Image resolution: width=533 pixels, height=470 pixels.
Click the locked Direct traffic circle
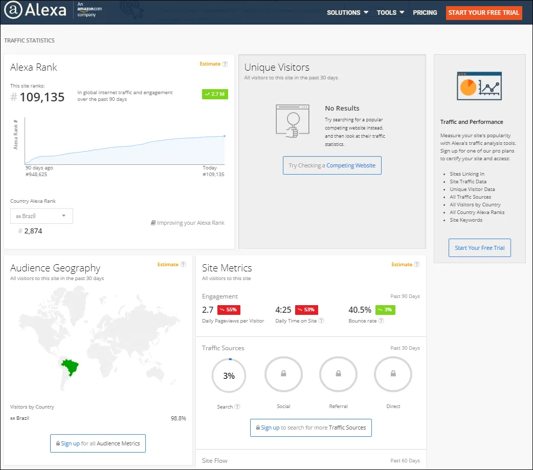pyautogui.click(x=393, y=374)
